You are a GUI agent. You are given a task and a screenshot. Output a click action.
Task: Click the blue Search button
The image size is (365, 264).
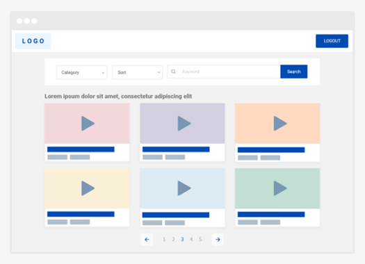click(294, 72)
